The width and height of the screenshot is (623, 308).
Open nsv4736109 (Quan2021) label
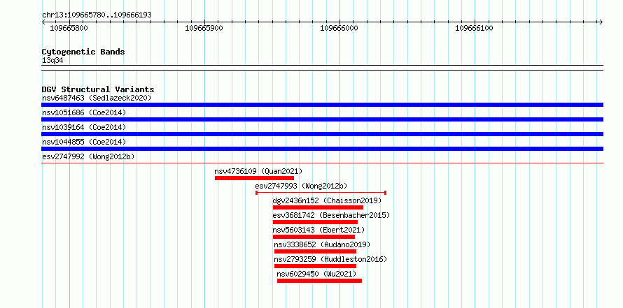point(258,171)
